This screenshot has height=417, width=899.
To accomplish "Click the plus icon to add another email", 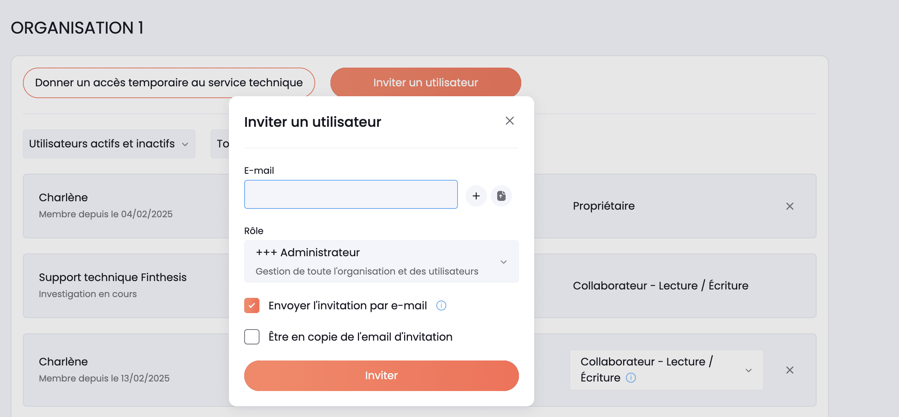I will coord(476,196).
